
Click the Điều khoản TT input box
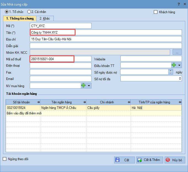pyautogui.click(x=146, y=65)
